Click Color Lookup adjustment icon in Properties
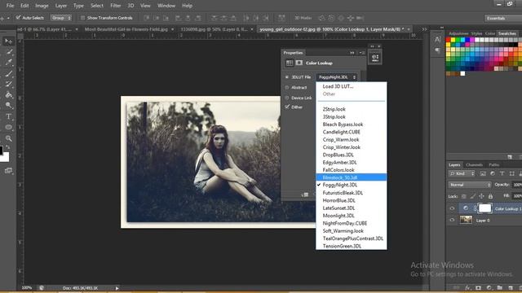Image resolution: width=522 pixels, height=293 pixels. 290,63
